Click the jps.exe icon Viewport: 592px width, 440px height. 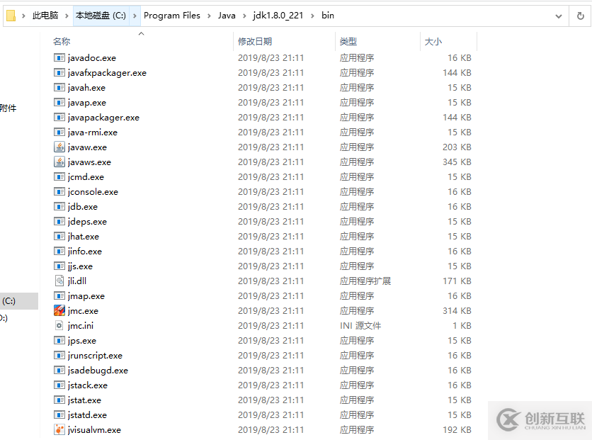[x=59, y=341]
